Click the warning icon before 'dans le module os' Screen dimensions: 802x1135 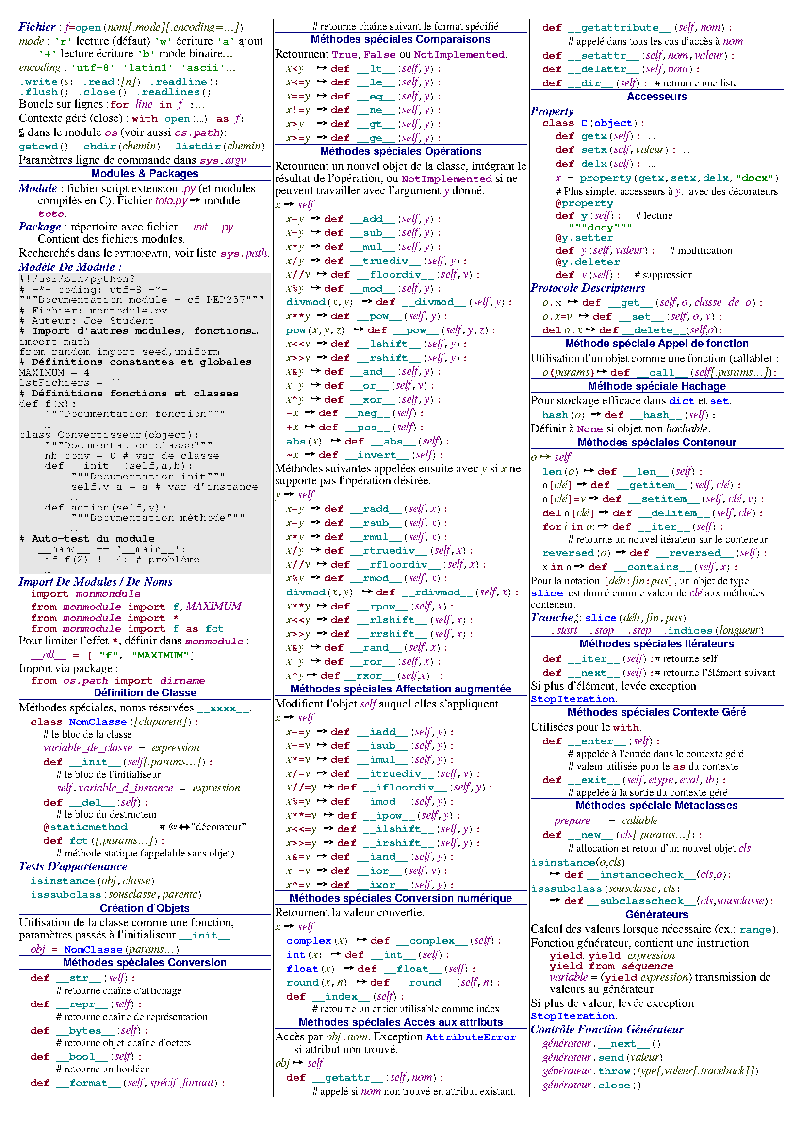pos(22,132)
